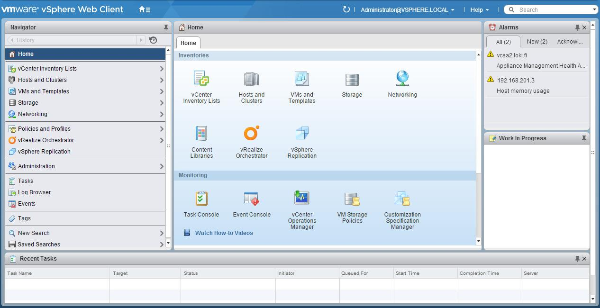The image size is (600, 308).
Task: Open Hosts and Clusters icon in Inventories
Action: 252,79
